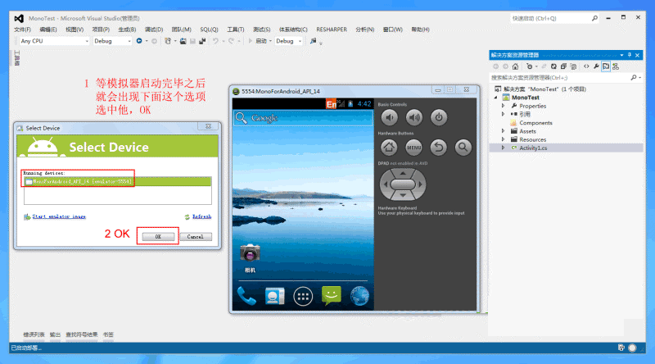655x364 pixels.
Task: Tap the emulator Back hardware button
Action: pyautogui.click(x=439, y=148)
